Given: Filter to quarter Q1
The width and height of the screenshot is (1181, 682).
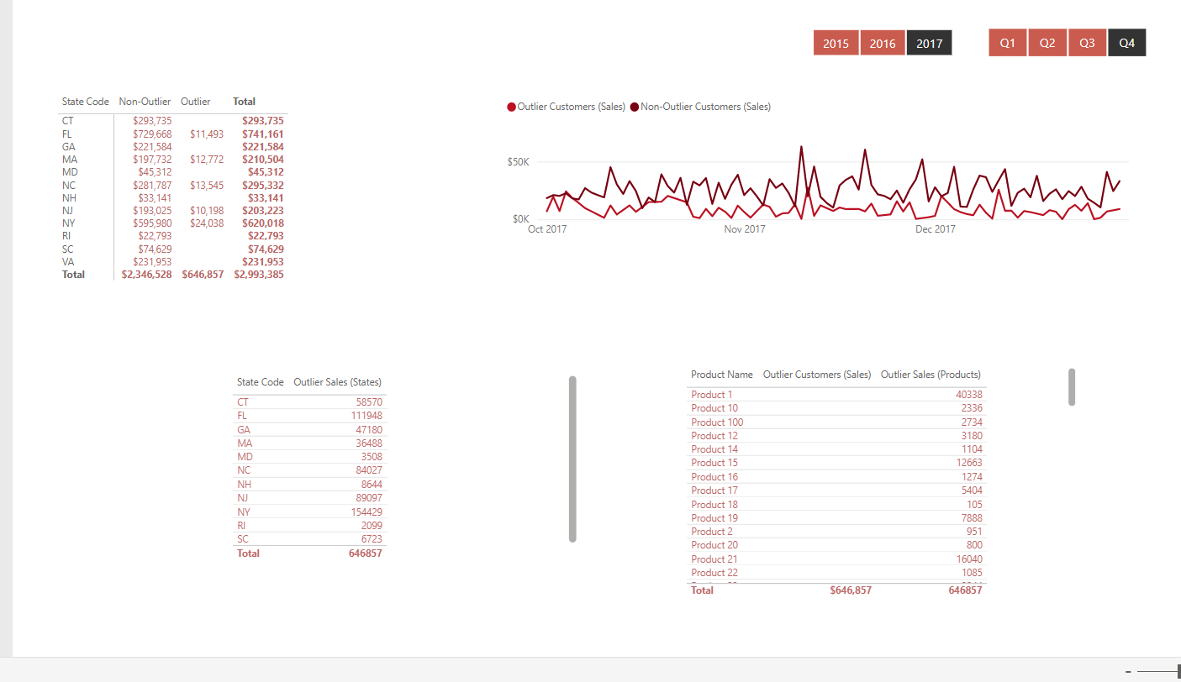Looking at the screenshot, I should pyautogui.click(x=1008, y=43).
